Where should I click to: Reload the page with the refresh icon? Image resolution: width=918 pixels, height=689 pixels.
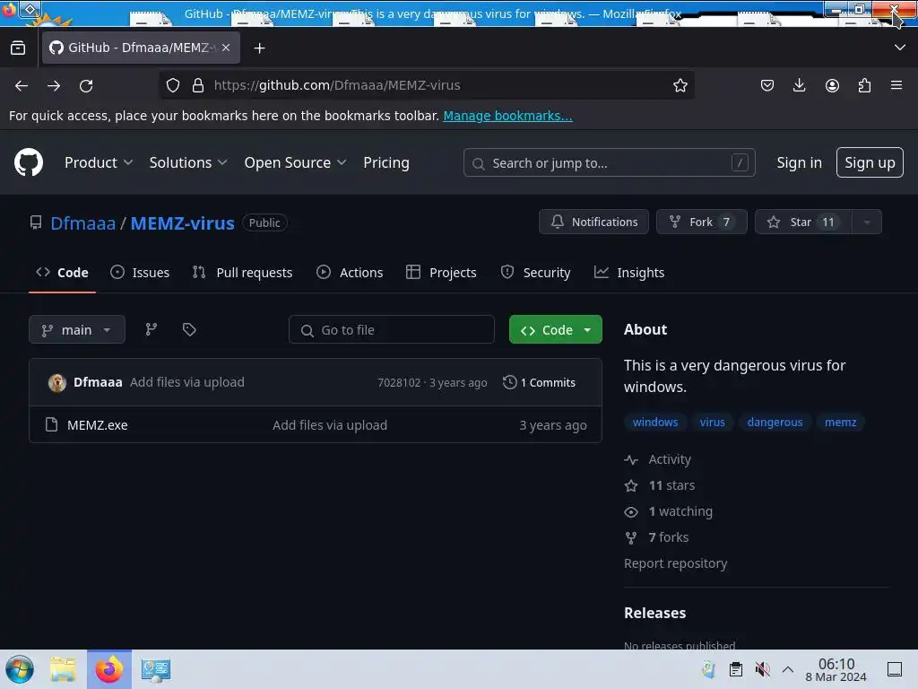click(86, 85)
